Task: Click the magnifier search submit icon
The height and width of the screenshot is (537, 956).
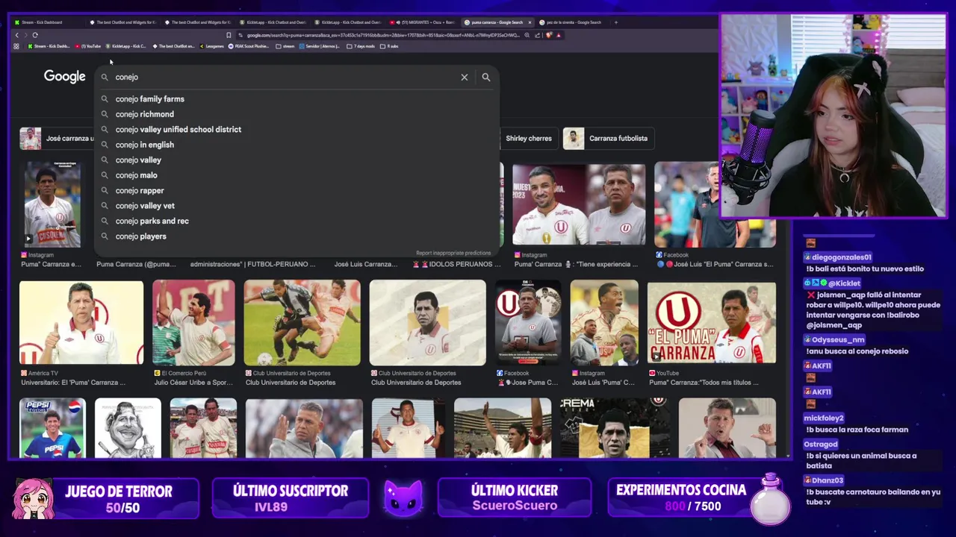Action: 486,77
